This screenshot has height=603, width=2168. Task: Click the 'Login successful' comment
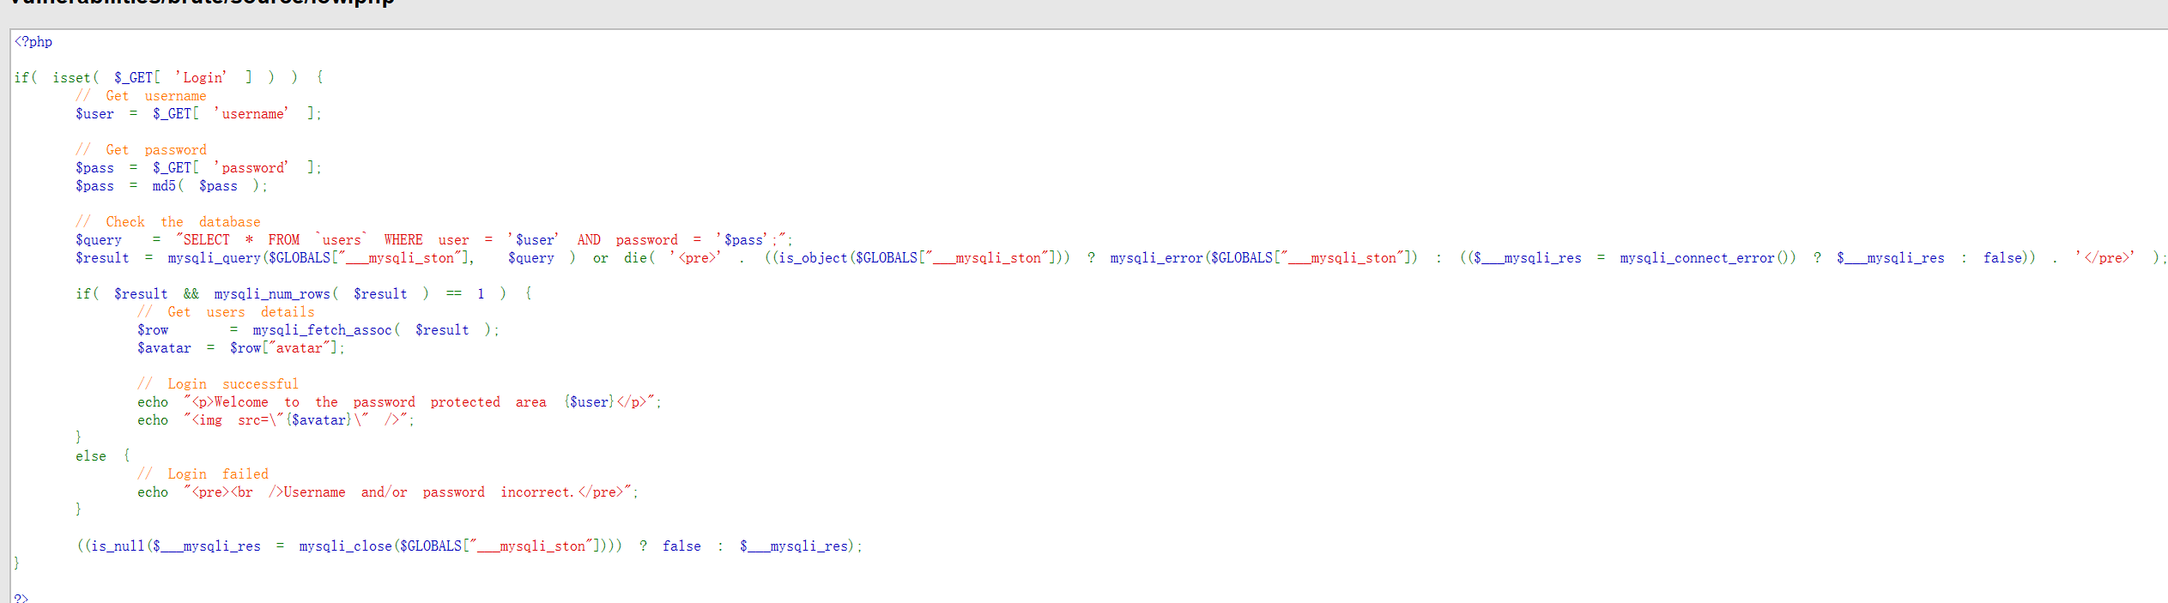tap(218, 384)
